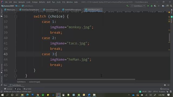Open the Windows Start menu
The height and width of the screenshot is (97, 173).
pyautogui.click(x=2, y=95)
